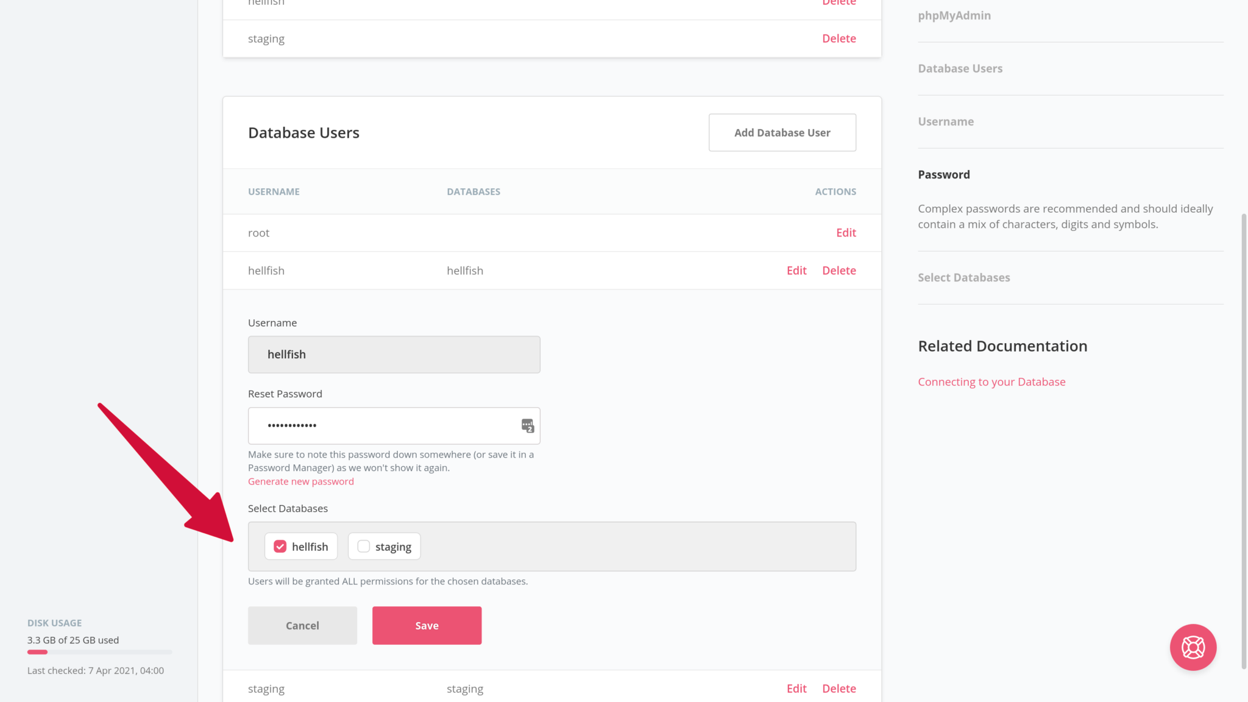Open Connecting to your Database documentation
The image size is (1248, 702).
[x=991, y=381]
